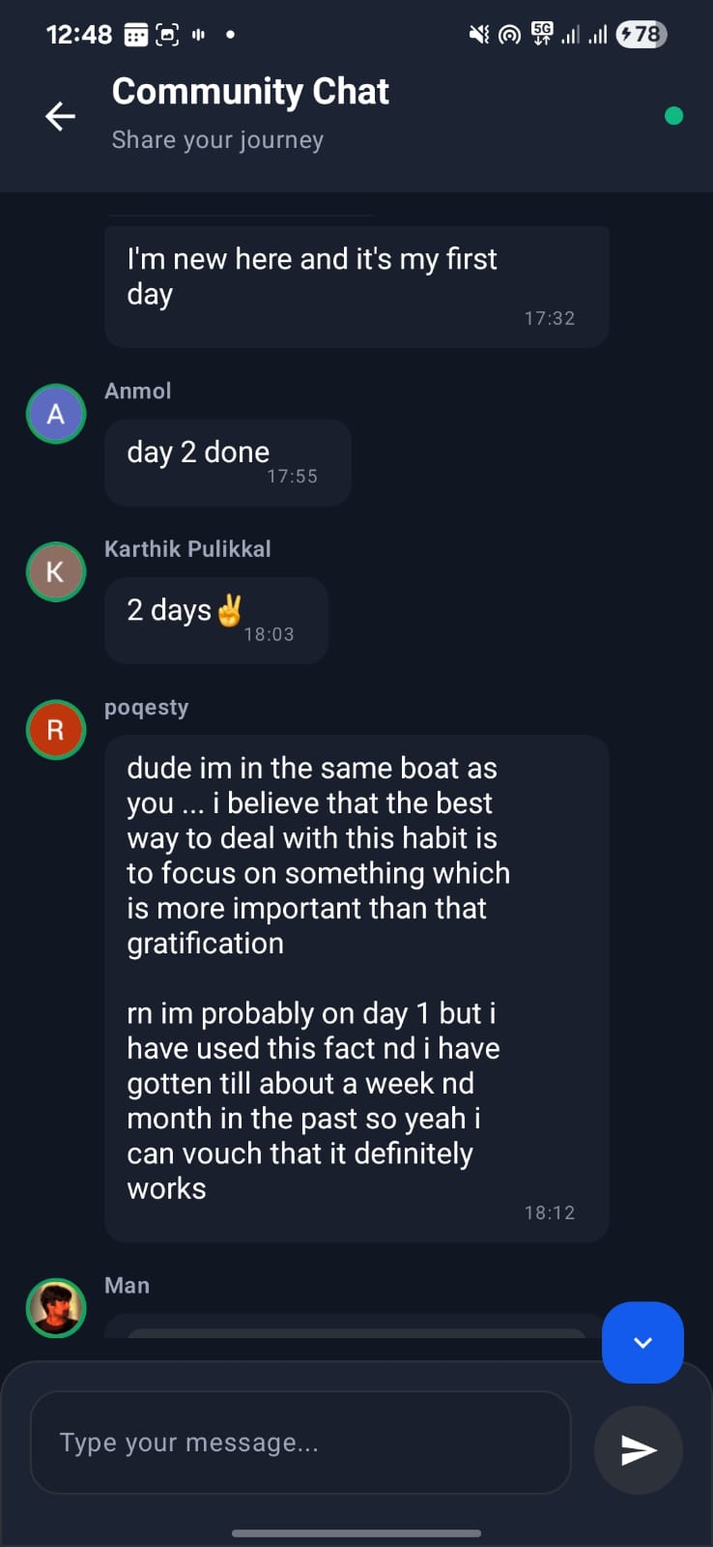Screen dimensions: 713x1547
Task: Select the '2 days' victory message
Action: point(215,620)
